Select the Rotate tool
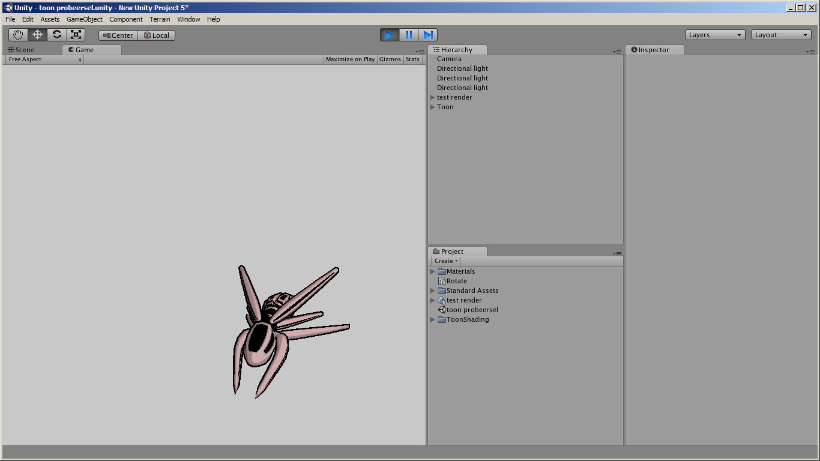This screenshot has width=820, height=461. (x=57, y=34)
